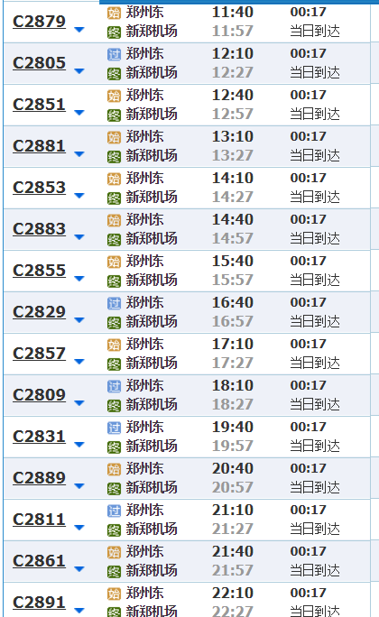The height and width of the screenshot is (617, 379).
Task: Click the 终 terminal icon for C2857
Action: pos(114,364)
